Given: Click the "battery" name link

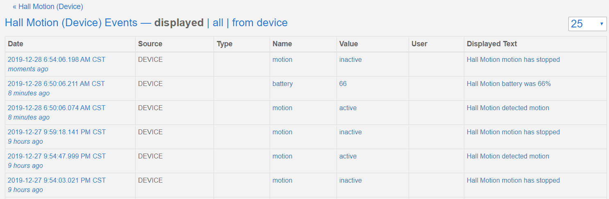Looking at the screenshot, I should click(283, 84).
